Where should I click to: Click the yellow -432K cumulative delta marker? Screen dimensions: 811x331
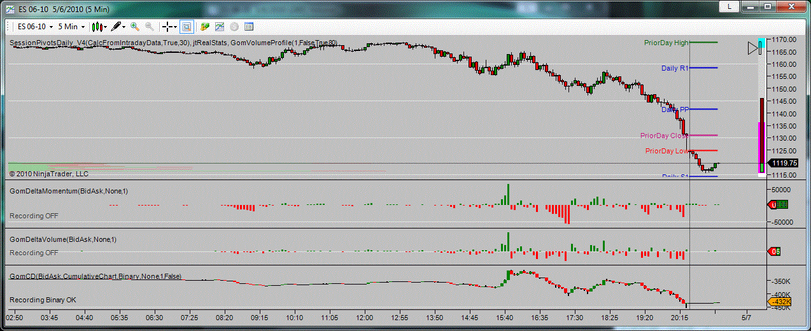pyautogui.click(x=779, y=302)
